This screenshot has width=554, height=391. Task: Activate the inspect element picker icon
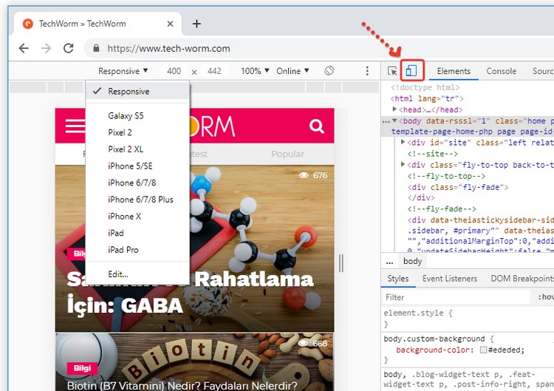[392, 71]
